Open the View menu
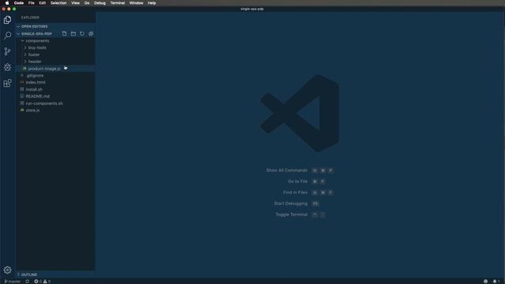Viewport: 505px width, 284px height. click(76, 3)
